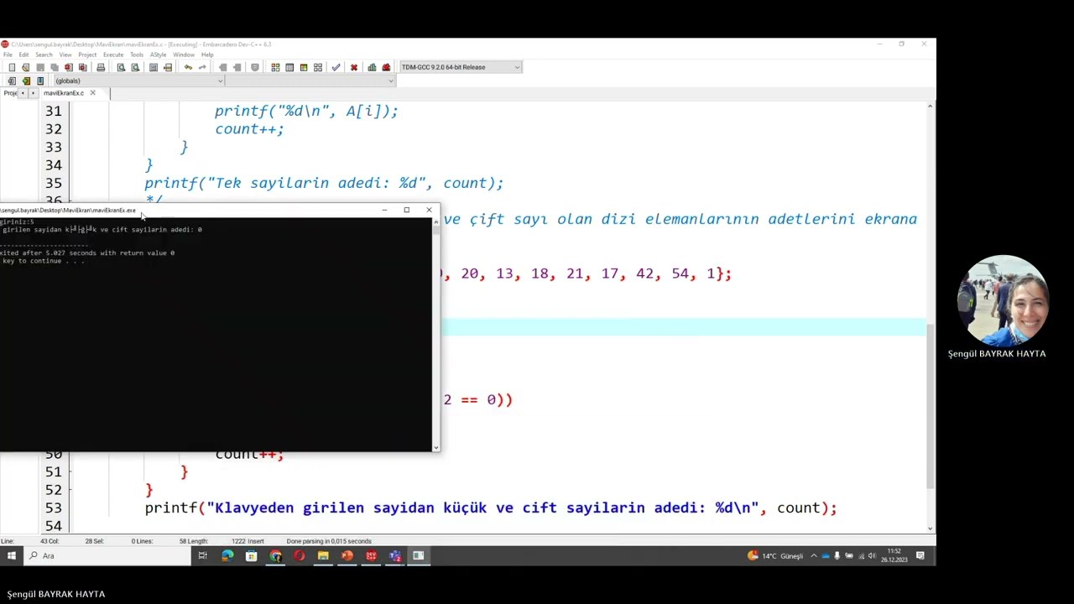This screenshot has height=604, width=1074.
Task: Minimize the maviEkran.exe console window
Action: [384, 210]
